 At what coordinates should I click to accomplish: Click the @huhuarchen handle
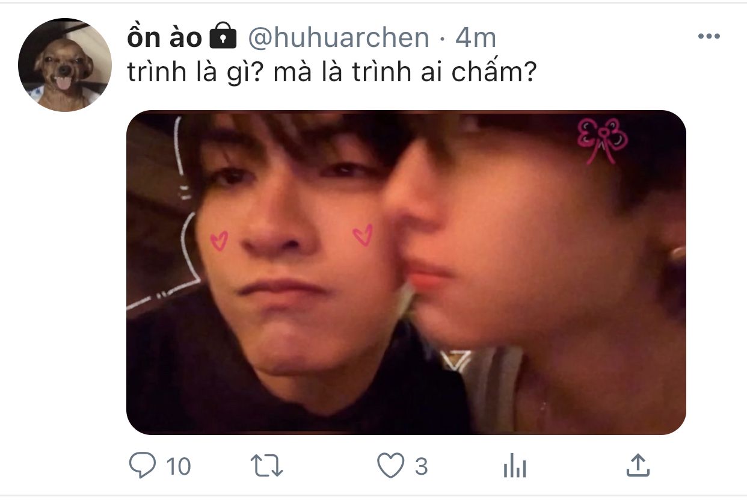[x=339, y=39]
